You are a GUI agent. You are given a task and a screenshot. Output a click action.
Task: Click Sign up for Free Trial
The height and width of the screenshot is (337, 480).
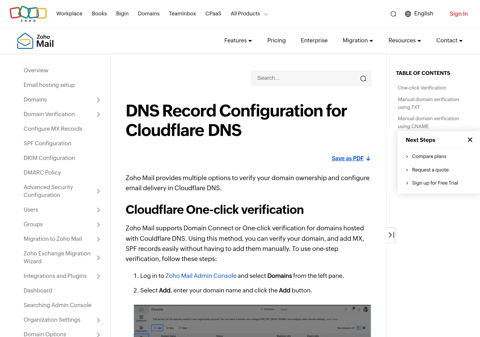tap(435, 183)
